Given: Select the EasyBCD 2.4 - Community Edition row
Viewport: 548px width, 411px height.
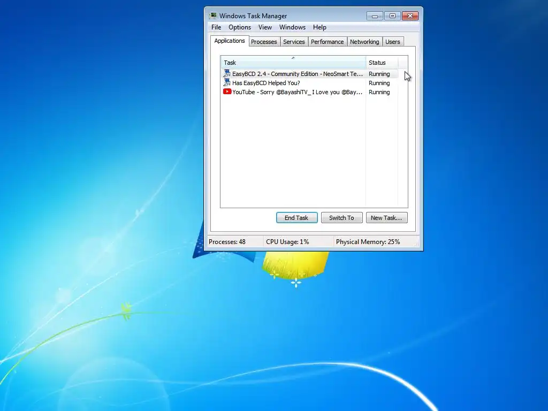Looking at the screenshot, I should (310, 74).
